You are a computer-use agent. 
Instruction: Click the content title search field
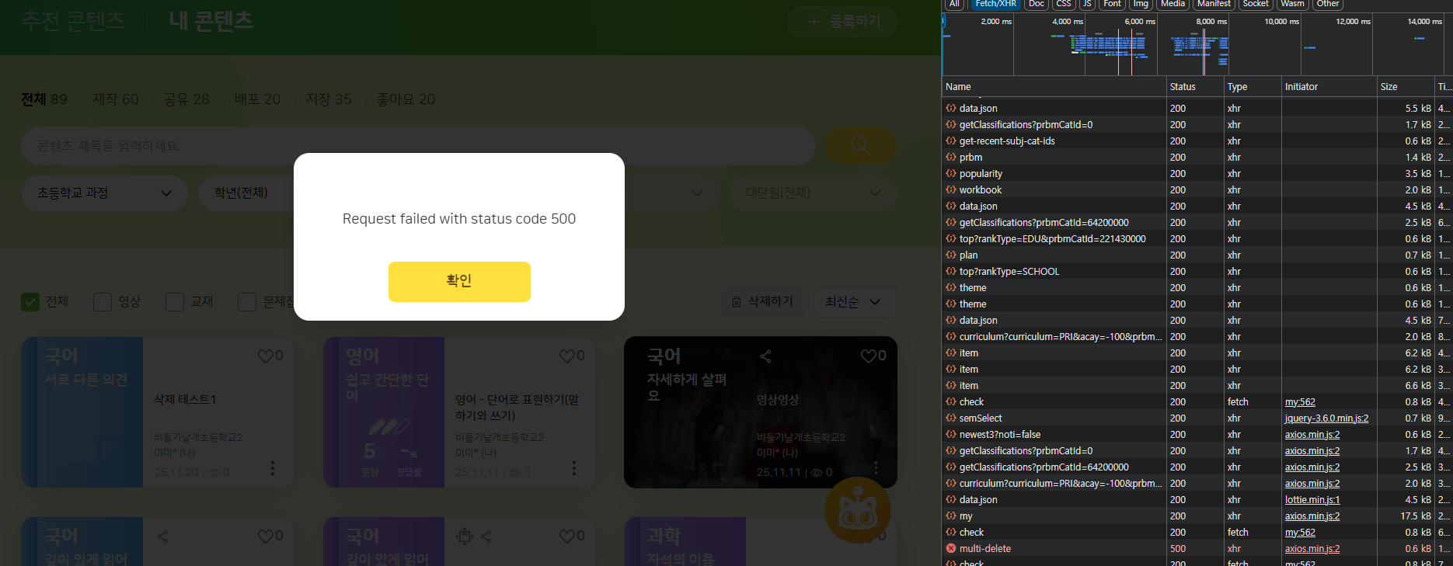[418, 146]
